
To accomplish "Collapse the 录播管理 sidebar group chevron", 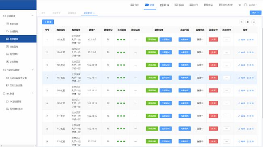I will click(x=32, y=16).
